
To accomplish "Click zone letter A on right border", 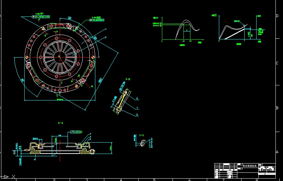I will pos(277,152).
